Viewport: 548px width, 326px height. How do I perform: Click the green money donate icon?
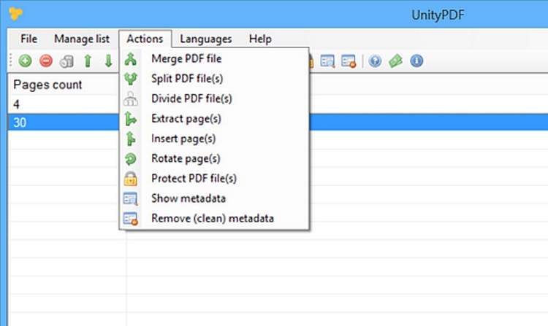click(x=396, y=61)
